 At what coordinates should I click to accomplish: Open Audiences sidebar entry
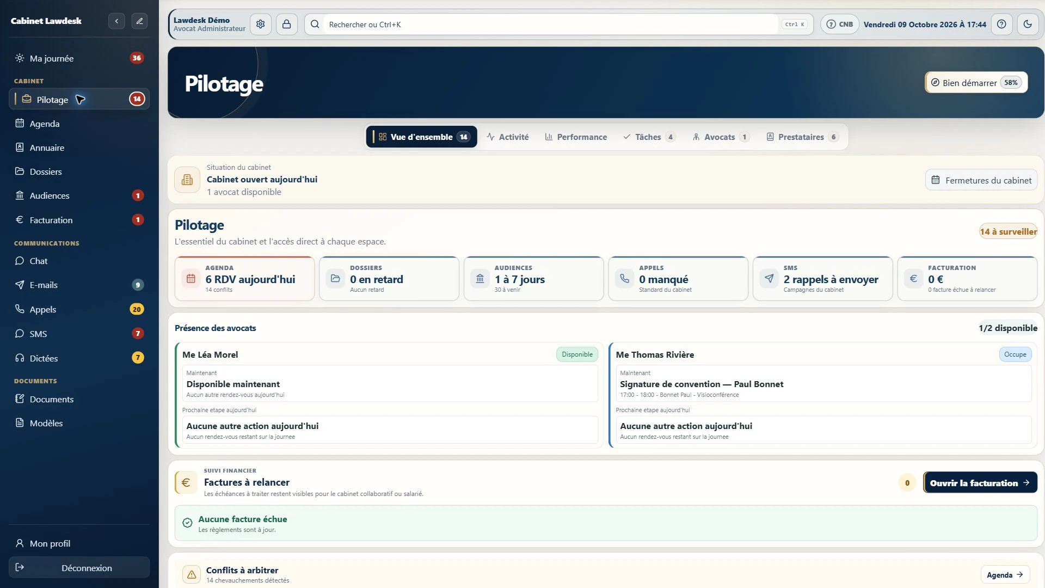pos(79,195)
